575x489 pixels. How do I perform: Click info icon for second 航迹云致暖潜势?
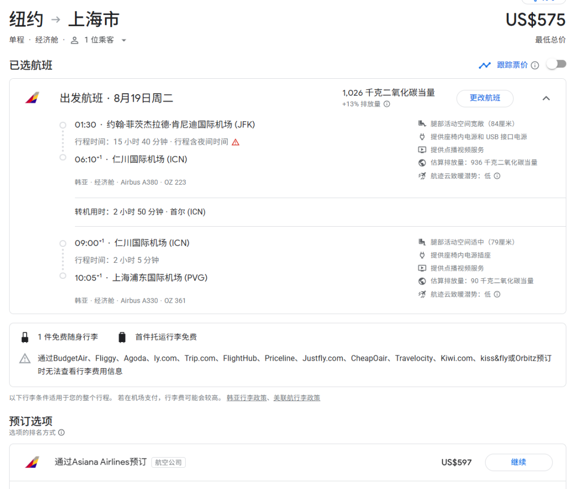point(497,294)
